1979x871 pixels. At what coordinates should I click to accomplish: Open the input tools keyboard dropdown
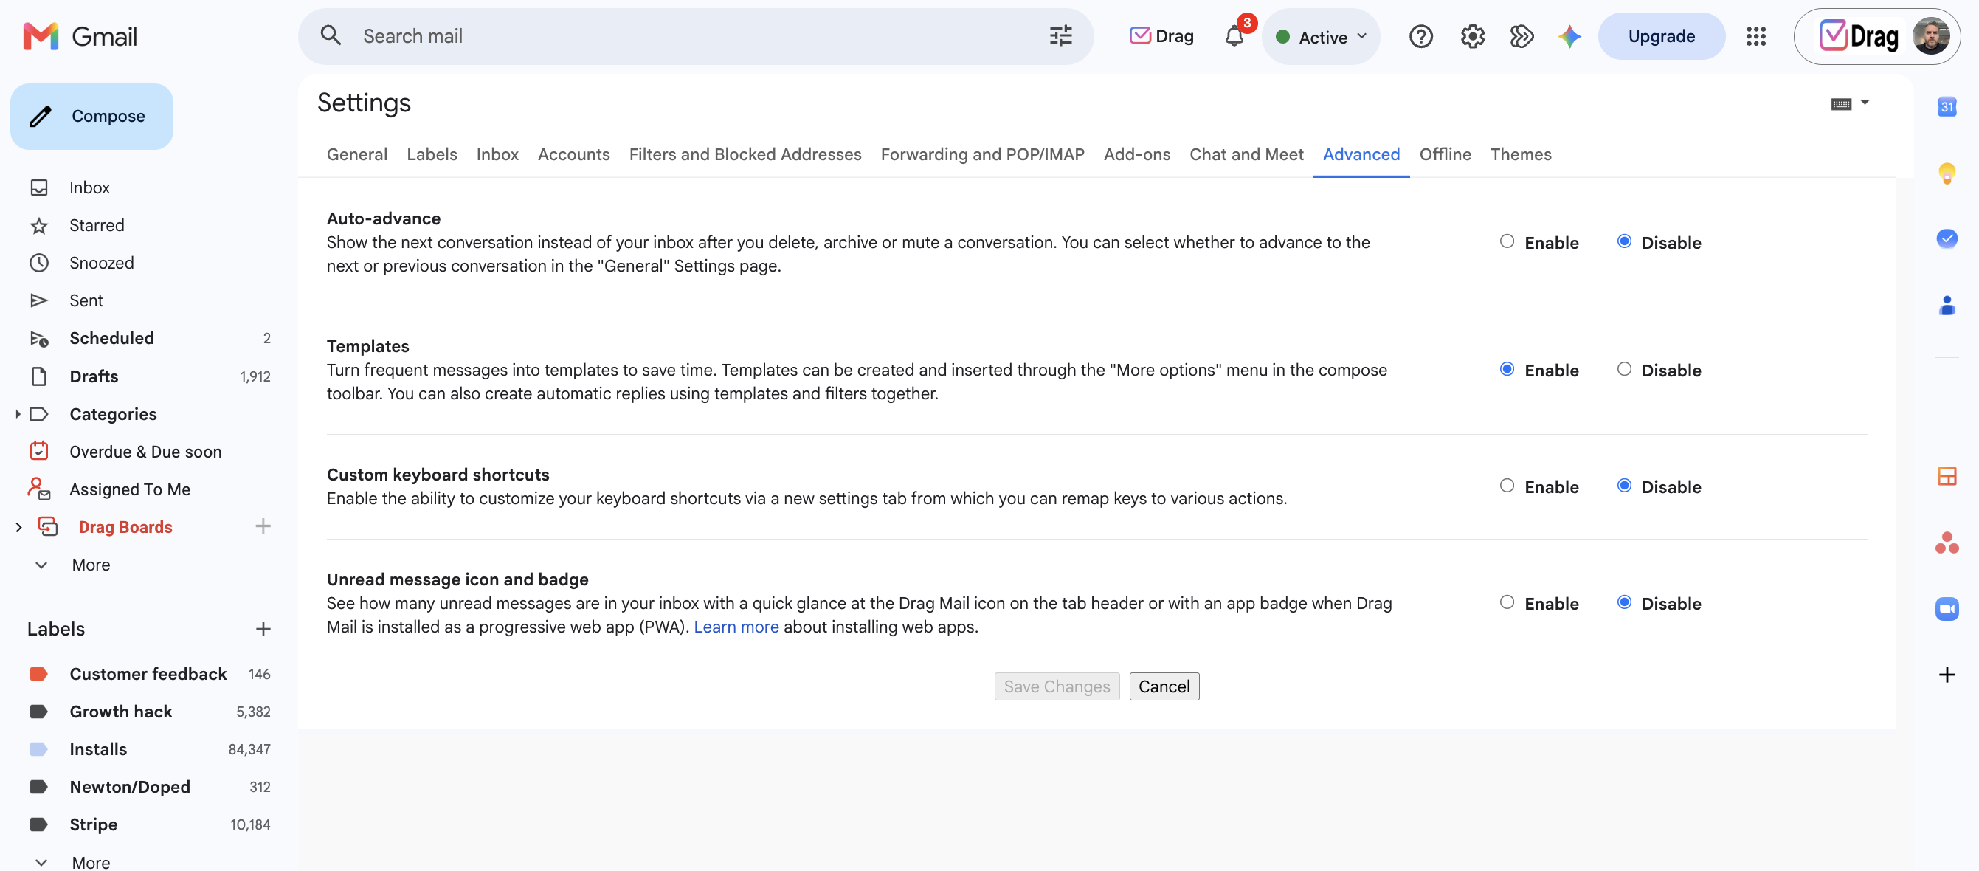pos(1849,103)
